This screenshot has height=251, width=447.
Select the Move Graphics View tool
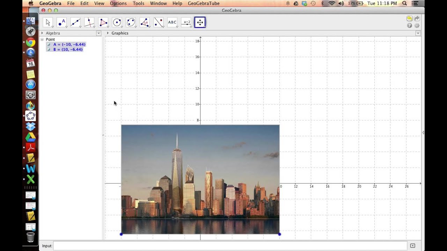click(200, 22)
